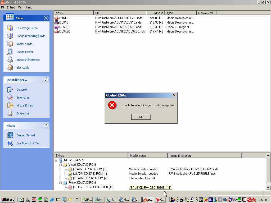Select the DLS10 ccd file icon

(57, 27)
